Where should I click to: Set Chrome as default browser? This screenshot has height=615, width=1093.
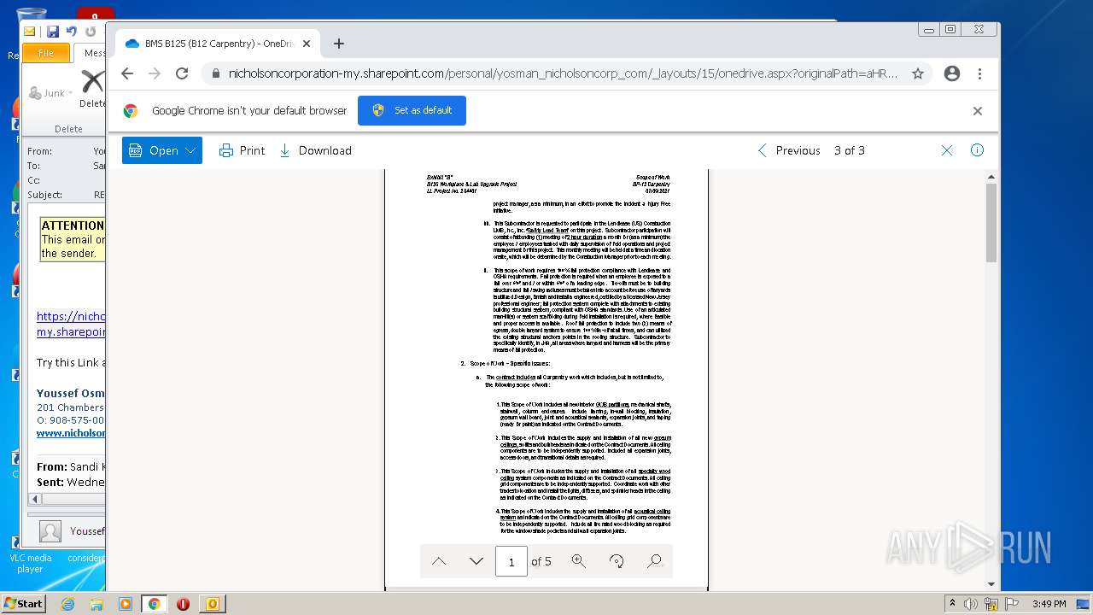[412, 110]
